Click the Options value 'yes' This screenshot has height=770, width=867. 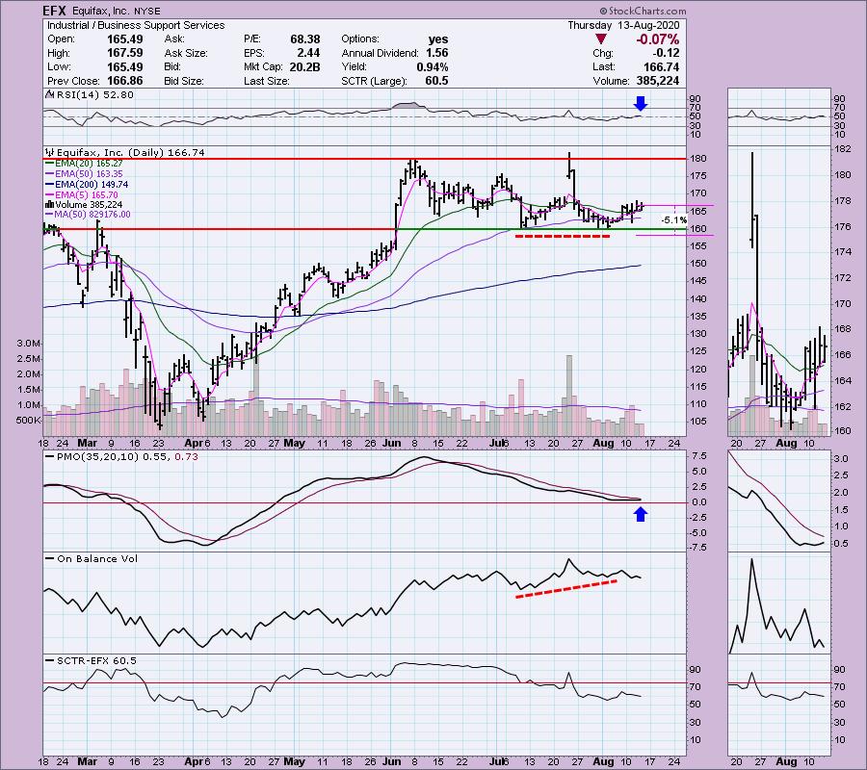(438, 39)
